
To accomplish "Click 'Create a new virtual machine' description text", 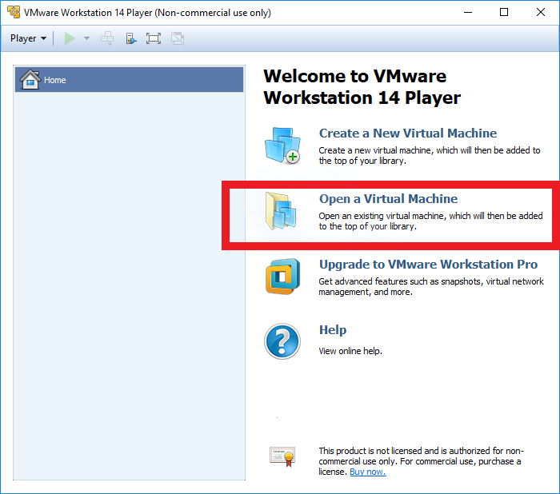I will point(430,156).
